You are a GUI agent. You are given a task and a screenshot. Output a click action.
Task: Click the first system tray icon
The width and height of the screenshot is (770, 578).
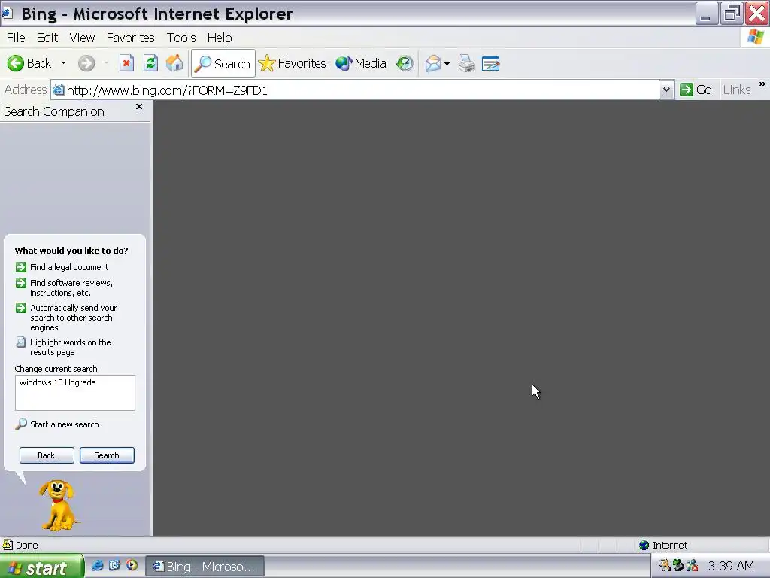point(665,566)
